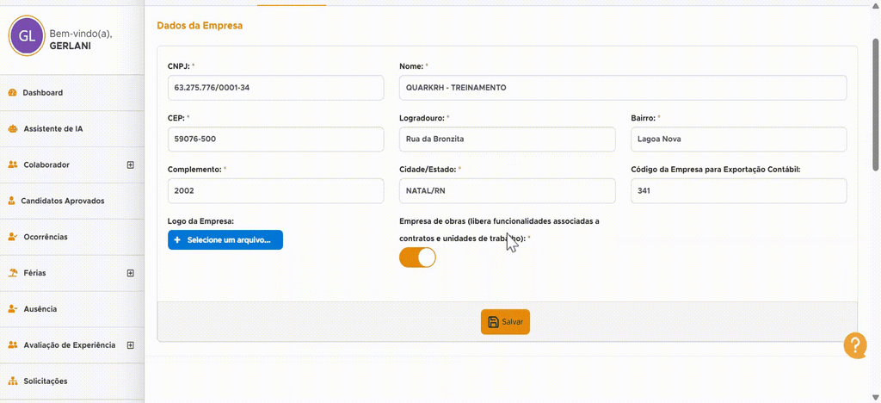Click the Ausência person-minus icon

(12, 308)
